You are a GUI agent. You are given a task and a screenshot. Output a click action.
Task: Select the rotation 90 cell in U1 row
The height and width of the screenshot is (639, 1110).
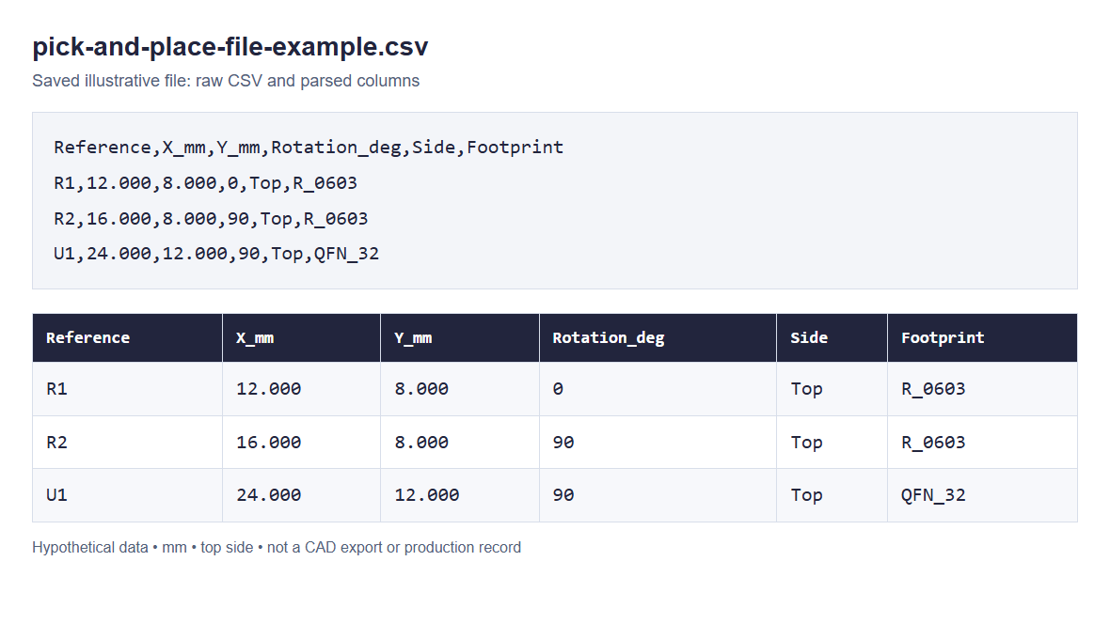[658, 495]
